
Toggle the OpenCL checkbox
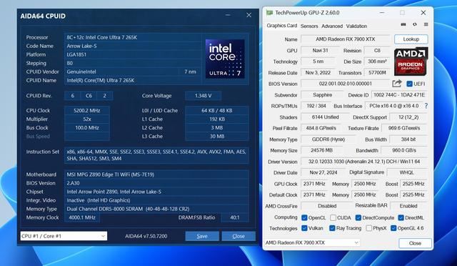pos(304,218)
